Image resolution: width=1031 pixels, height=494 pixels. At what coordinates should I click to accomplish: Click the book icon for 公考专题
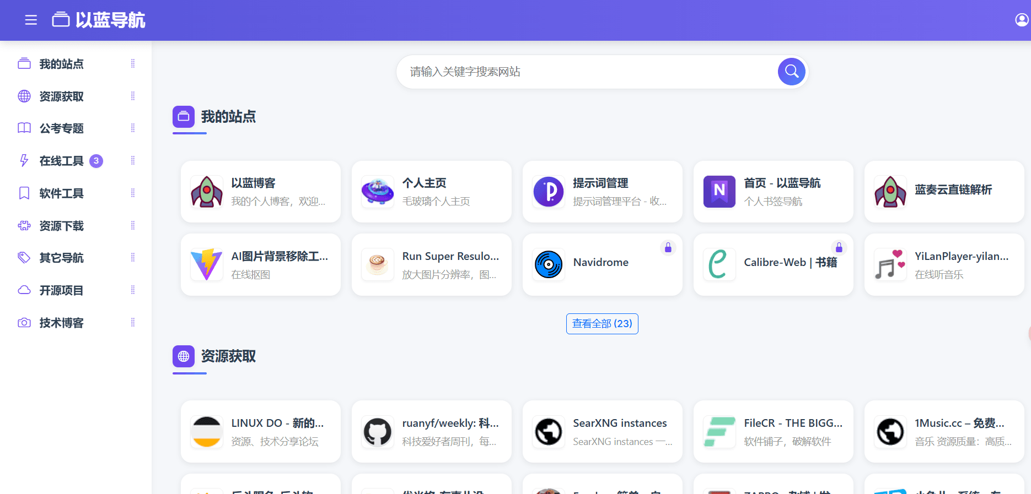(x=24, y=128)
